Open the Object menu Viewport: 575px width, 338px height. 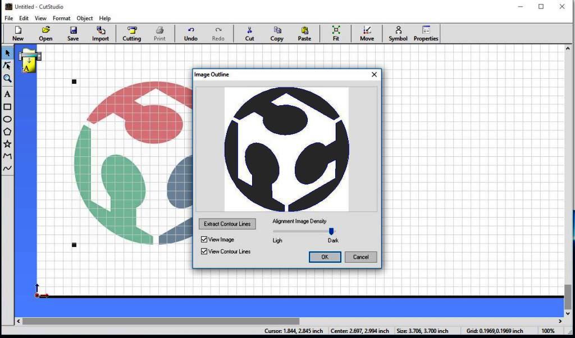click(85, 18)
